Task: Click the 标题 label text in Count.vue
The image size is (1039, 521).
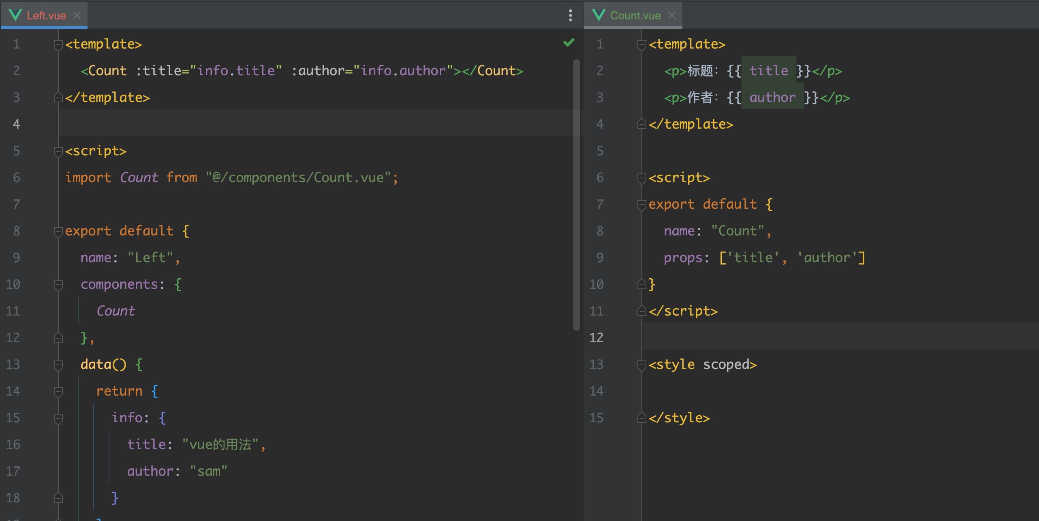Action: [700, 71]
